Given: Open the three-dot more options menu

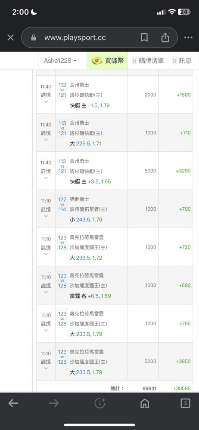Looking at the screenshot, I should [x=188, y=37].
